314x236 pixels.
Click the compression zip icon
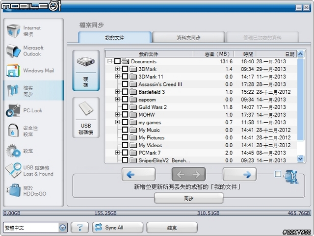point(291,177)
